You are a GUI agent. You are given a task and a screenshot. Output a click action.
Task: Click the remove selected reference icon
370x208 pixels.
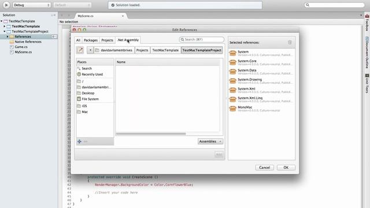(x=290, y=42)
